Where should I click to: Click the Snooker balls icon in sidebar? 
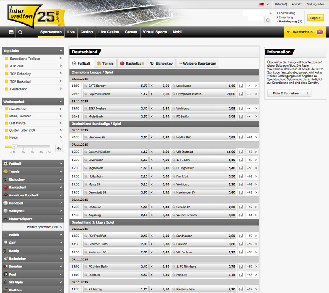6,266
